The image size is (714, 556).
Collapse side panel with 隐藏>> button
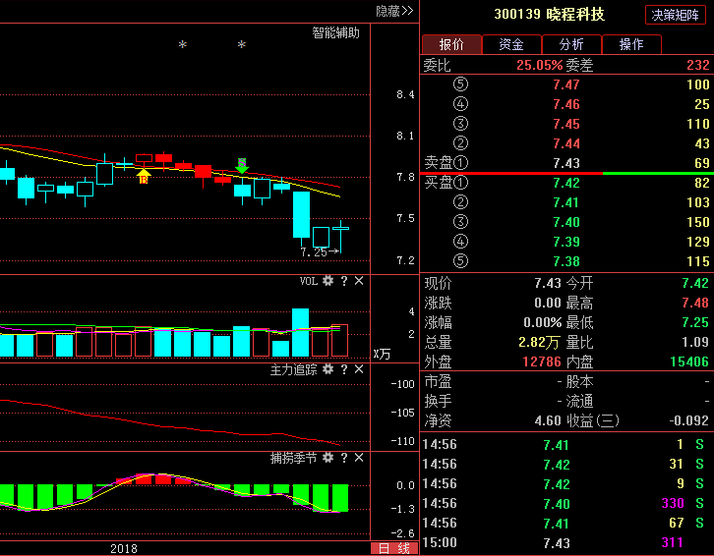394,11
